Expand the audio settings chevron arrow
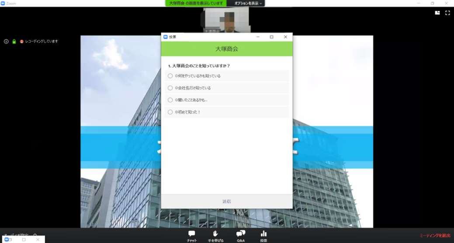 (x=35, y=235)
